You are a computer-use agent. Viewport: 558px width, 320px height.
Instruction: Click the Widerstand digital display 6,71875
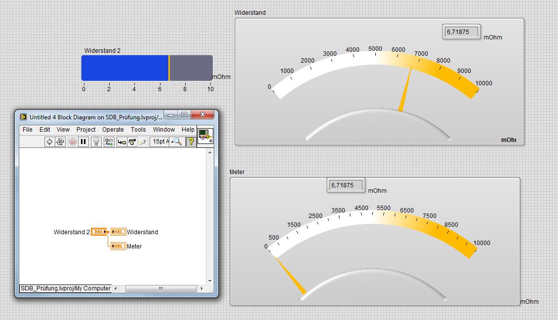pyautogui.click(x=462, y=32)
